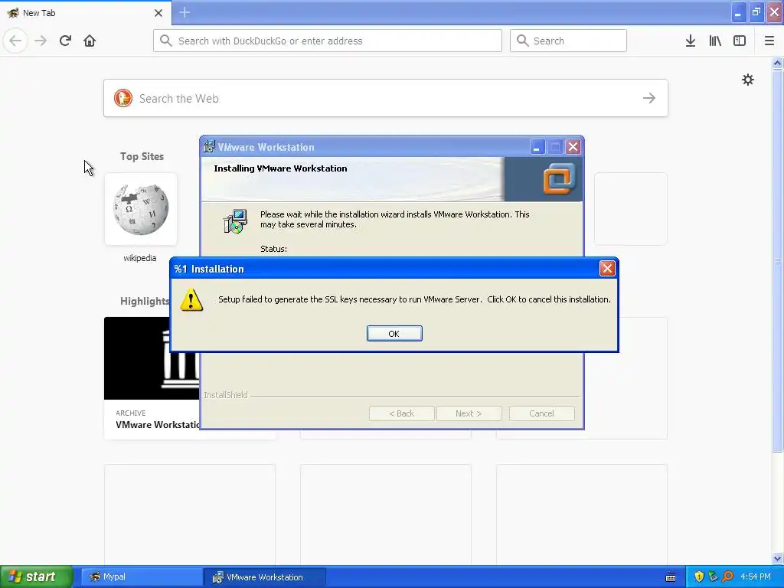Restore down the Mypal browser window
784x588 pixels.
756,12
